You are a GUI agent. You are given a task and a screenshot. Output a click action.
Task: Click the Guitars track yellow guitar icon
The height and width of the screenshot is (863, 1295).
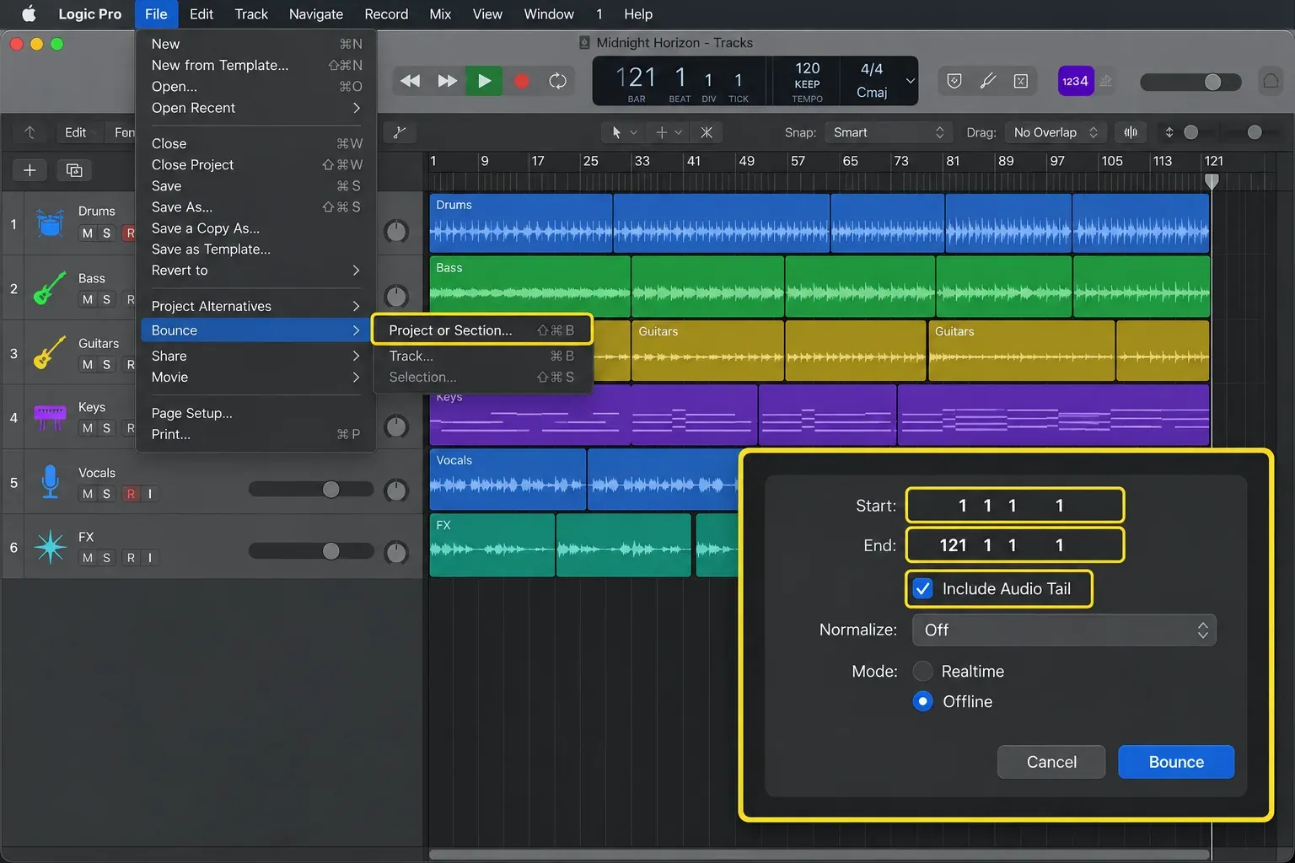pyautogui.click(x=50, y=352)
